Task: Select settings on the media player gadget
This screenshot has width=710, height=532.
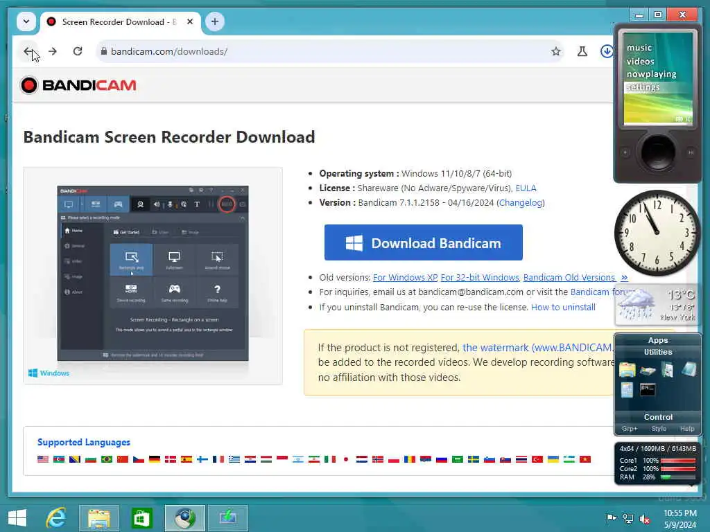Action: click(x=643, y=87)
